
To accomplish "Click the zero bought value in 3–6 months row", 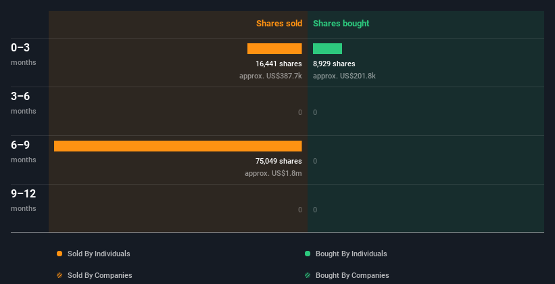I will 315,112.
